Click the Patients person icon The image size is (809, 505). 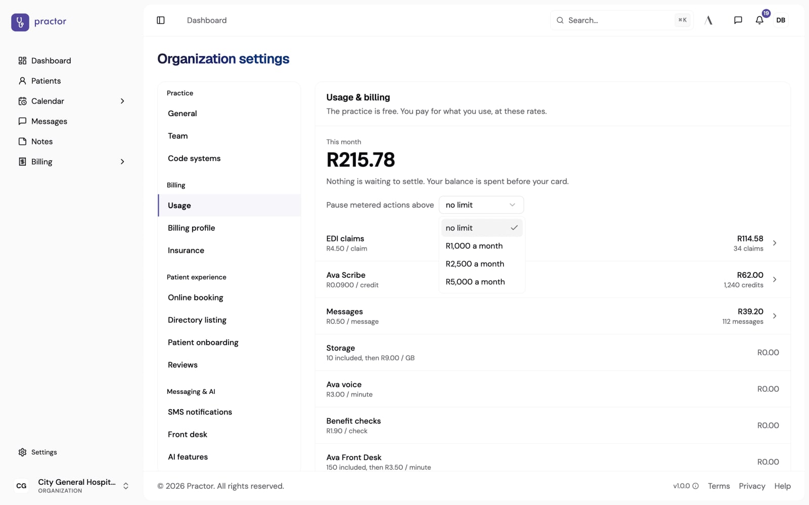22,81
